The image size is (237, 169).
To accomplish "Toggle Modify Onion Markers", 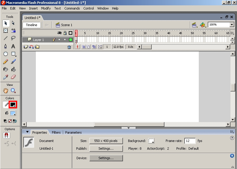I will pyautogui.click(x=100, y=47).
